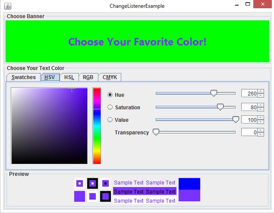
Task: Open the CMYK color tab
Action: (x=110, y=77)
